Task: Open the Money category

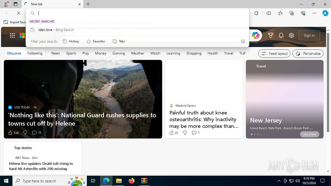Action: click(x=101, y=53)
